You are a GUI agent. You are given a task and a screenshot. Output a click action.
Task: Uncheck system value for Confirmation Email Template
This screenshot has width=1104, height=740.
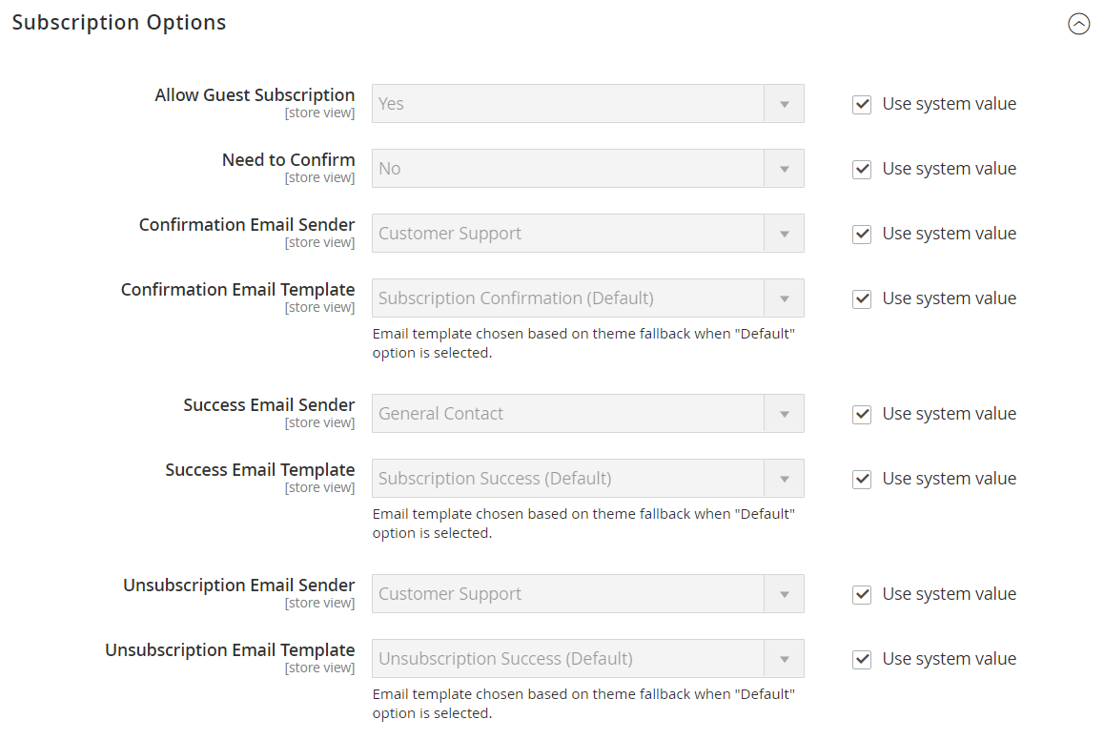tap(862, 298)
